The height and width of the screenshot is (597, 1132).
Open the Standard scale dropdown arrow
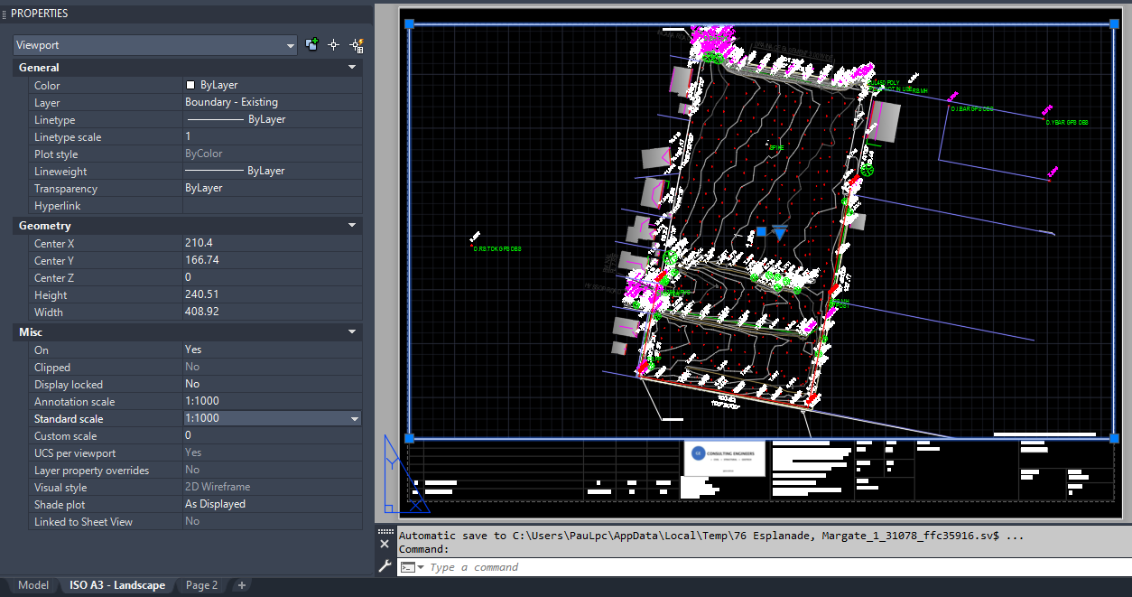[355, 419]
